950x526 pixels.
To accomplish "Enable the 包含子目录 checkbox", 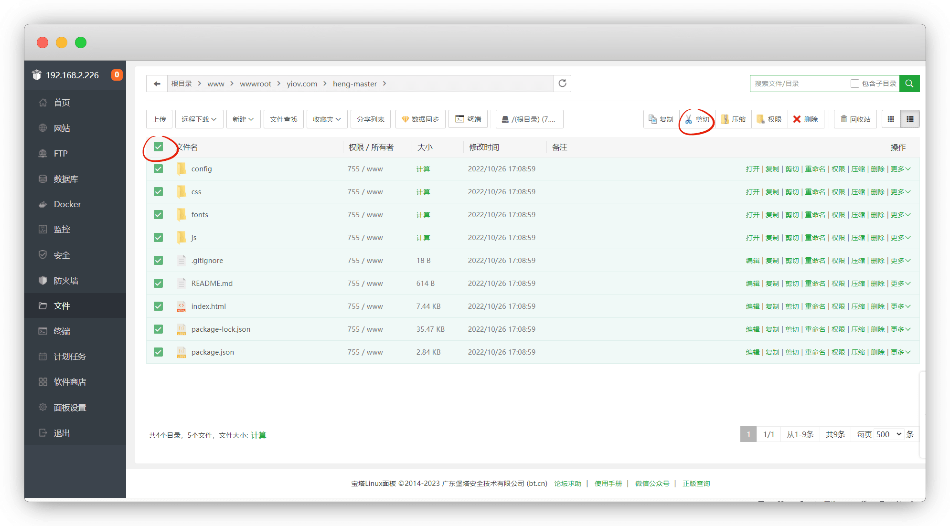I will [x=854, y=84].
